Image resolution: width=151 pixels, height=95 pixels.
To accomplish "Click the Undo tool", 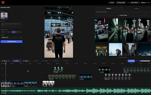I will point(66,61).
